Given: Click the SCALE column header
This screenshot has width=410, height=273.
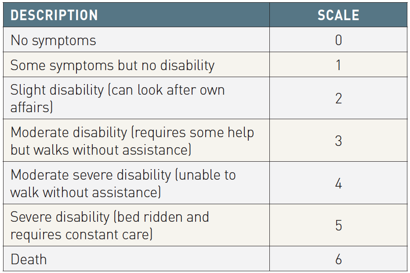Looking at the screenshot, I should tap(338, 15).
